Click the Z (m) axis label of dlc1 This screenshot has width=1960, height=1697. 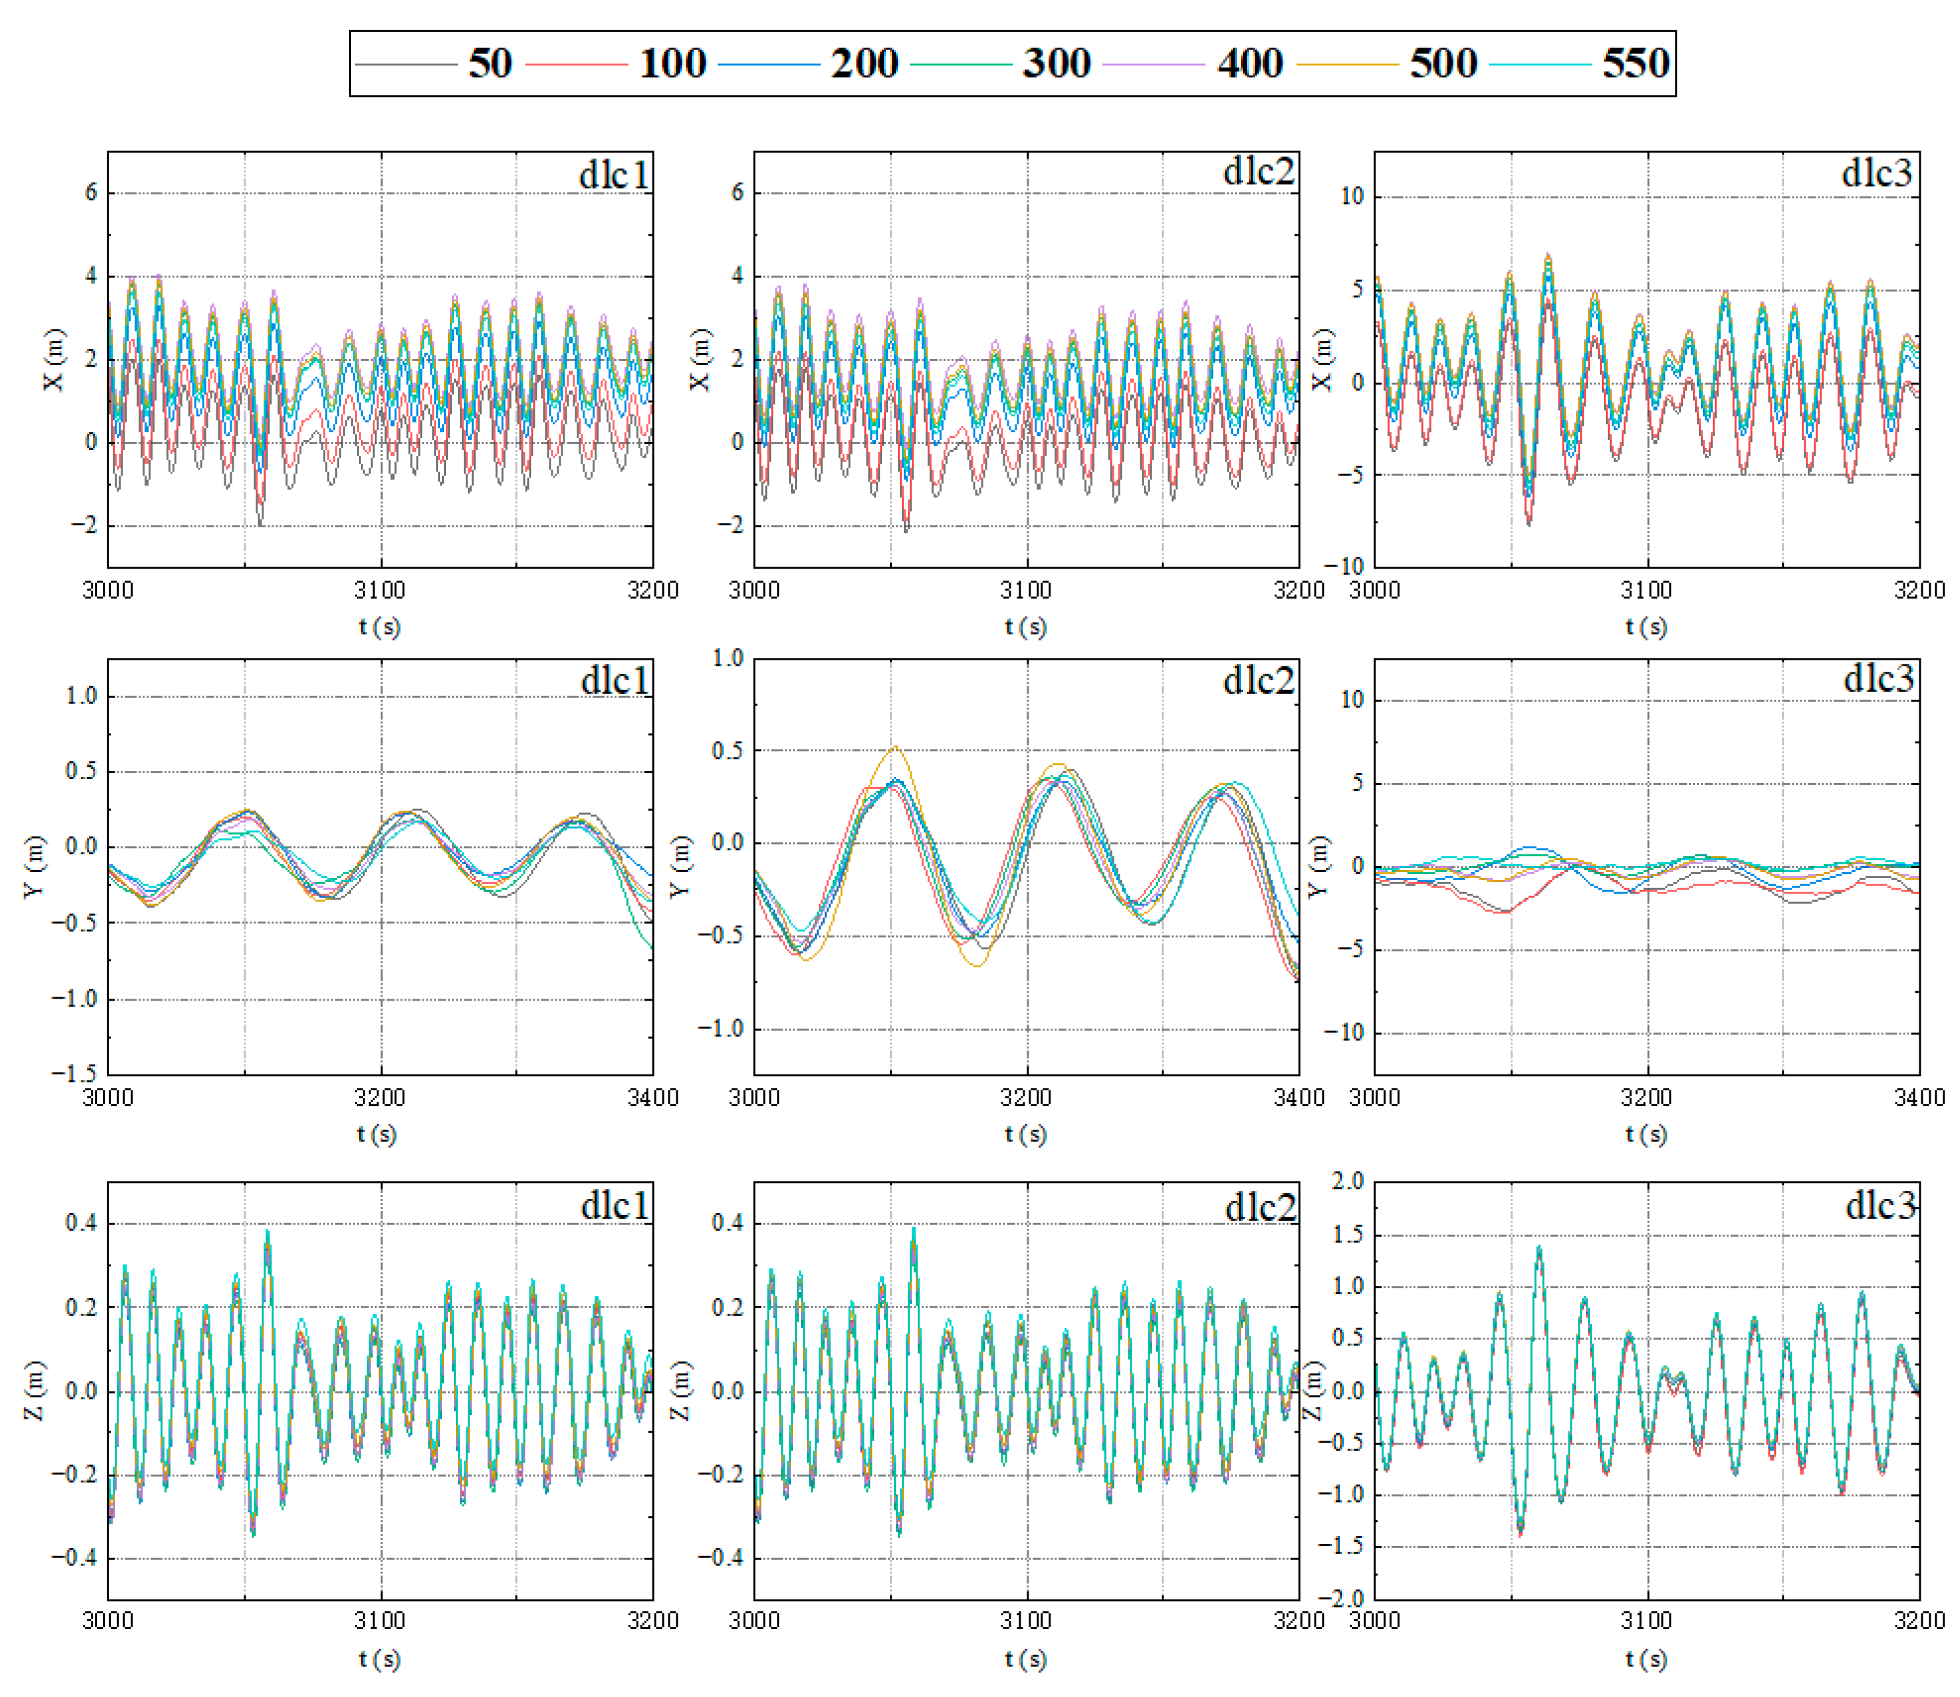point(34,1391)
